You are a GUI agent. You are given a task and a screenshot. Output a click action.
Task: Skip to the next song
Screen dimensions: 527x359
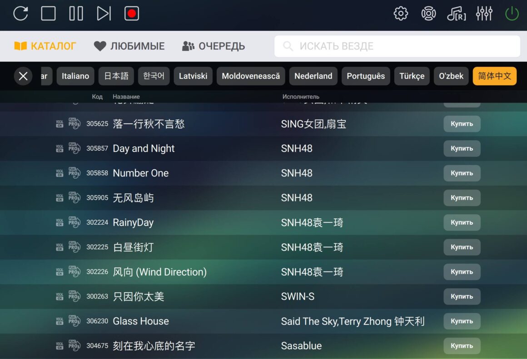click(104, 14)
